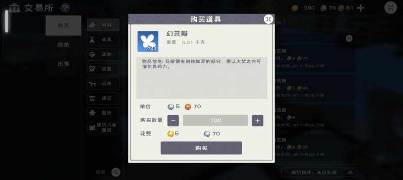Select the 建筑方案图纸 category
403x180 pixels.
pyautogui.click(x=103, y=128)
